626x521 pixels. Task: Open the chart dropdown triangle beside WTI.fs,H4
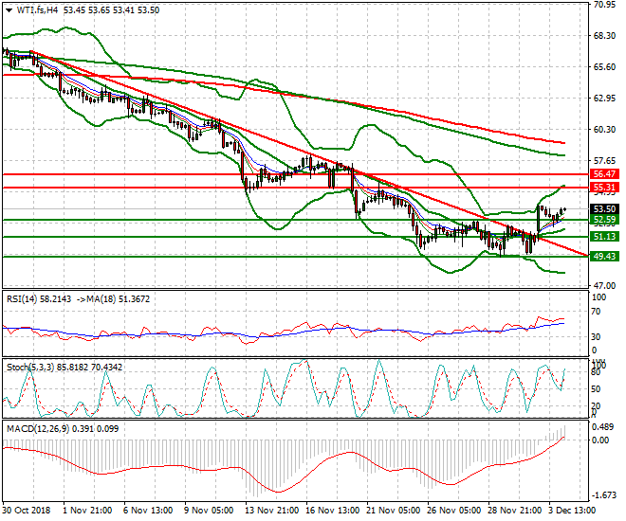point(9,10)
